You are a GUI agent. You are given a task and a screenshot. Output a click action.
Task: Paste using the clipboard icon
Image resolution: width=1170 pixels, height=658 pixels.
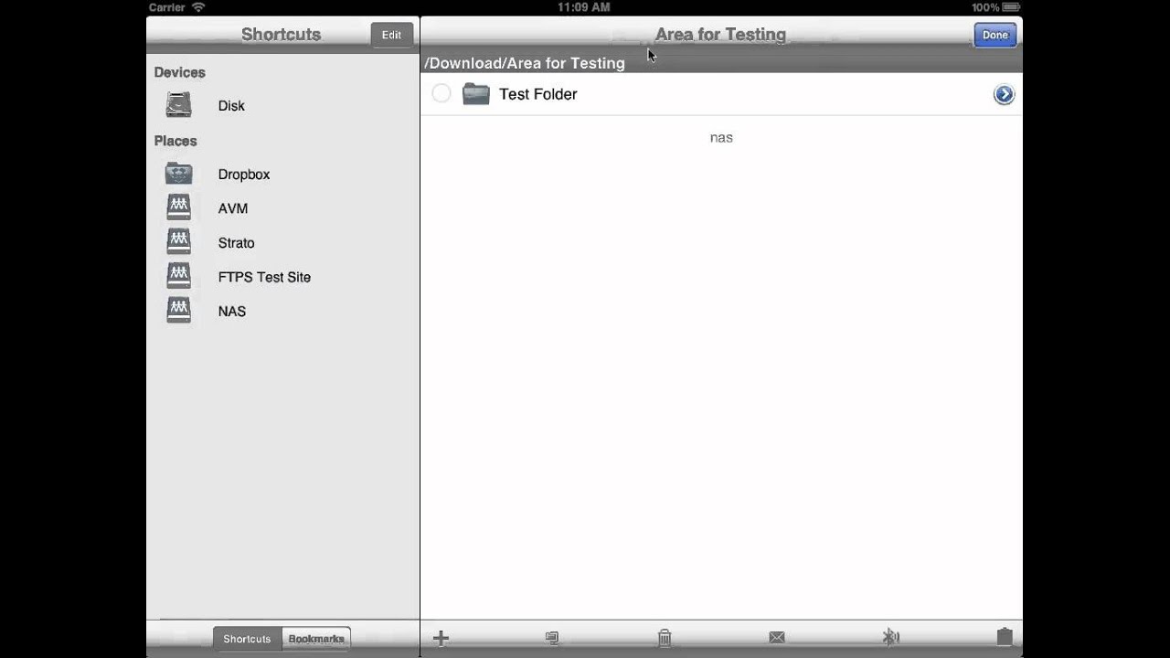1004,637
